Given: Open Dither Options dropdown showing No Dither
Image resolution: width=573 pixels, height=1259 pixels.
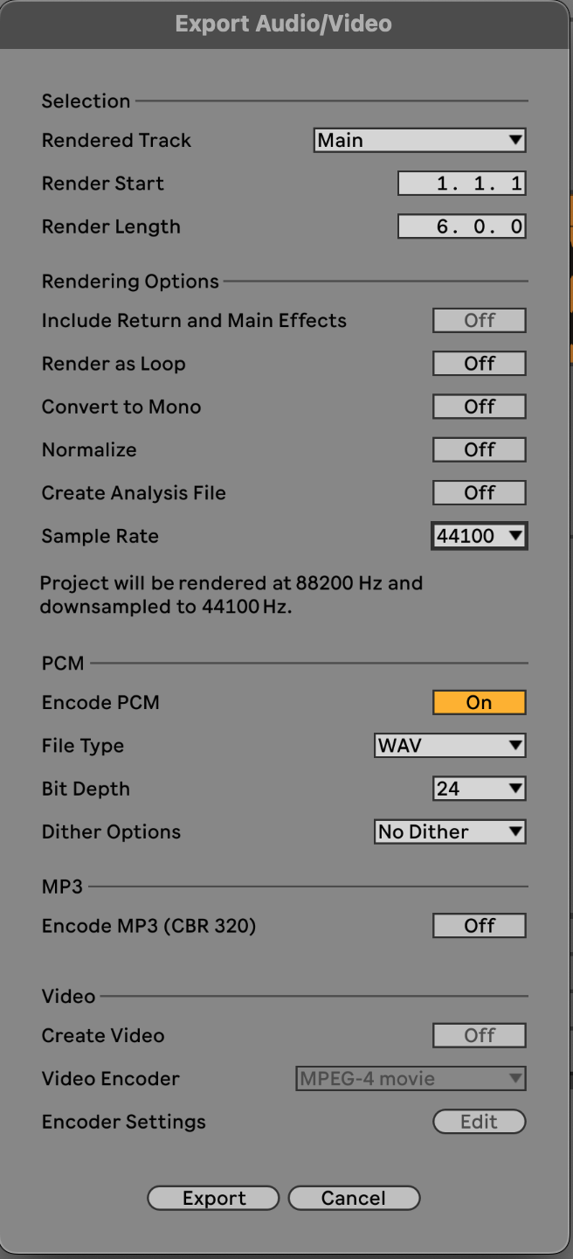Looking at the screenshot, I should click(450, 831).
